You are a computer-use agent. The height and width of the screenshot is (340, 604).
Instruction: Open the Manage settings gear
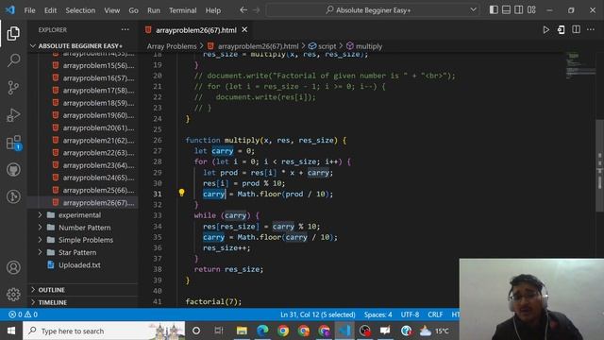click(x=13, y=294)
